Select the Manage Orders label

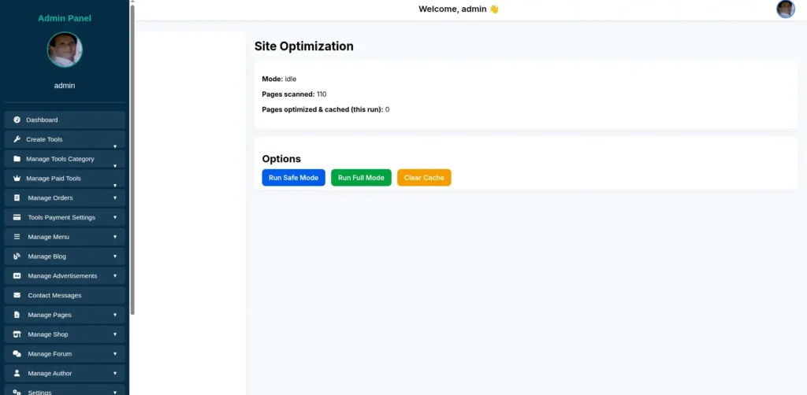pos(50,197)
